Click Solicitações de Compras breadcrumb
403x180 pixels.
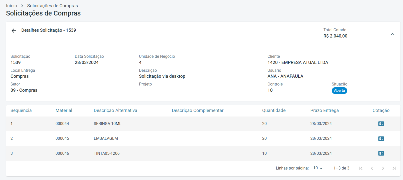(52, 6)
